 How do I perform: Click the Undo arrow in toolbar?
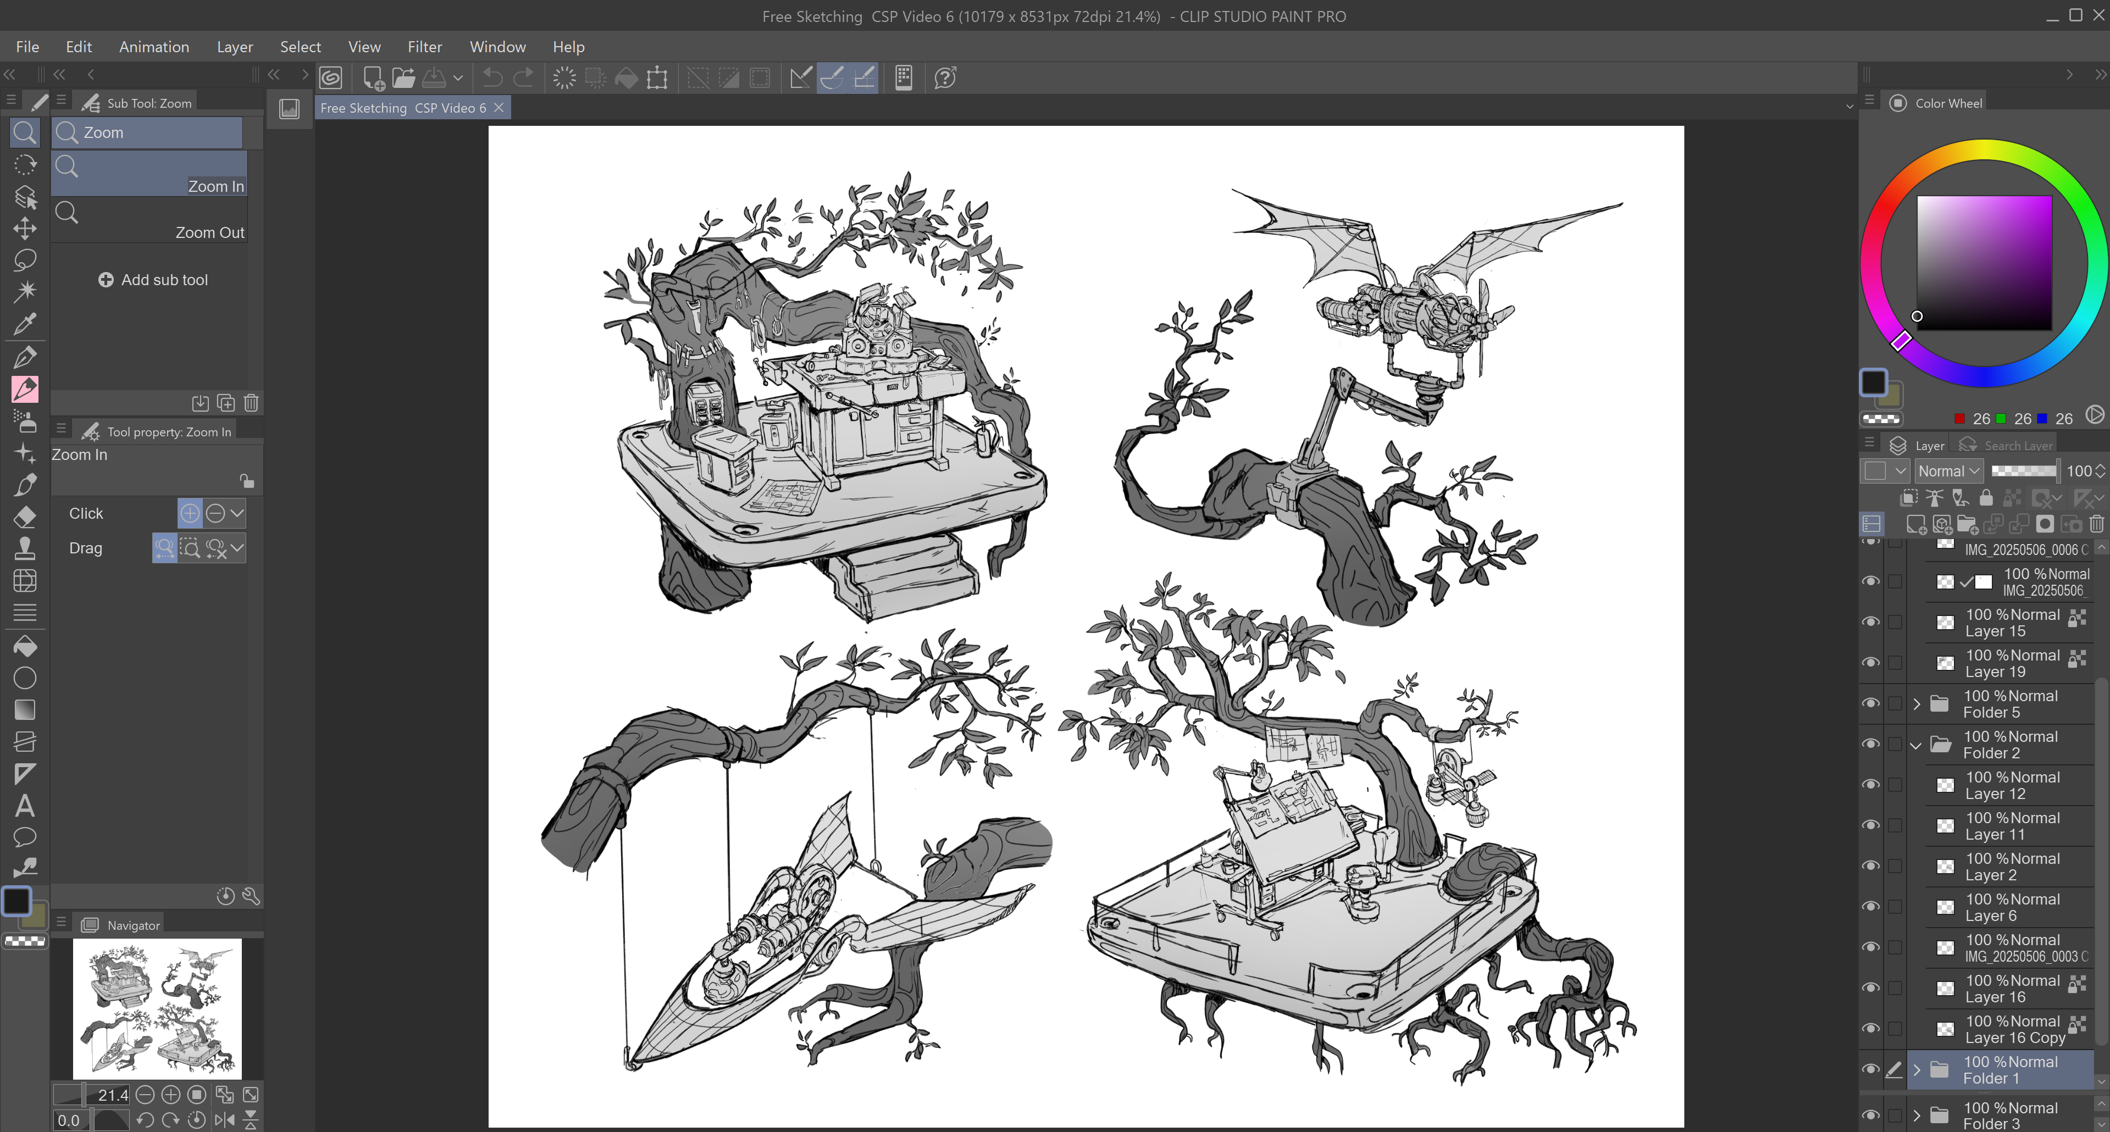coord(492,78)
